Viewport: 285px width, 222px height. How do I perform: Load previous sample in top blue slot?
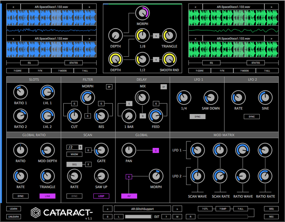(14, 7)
